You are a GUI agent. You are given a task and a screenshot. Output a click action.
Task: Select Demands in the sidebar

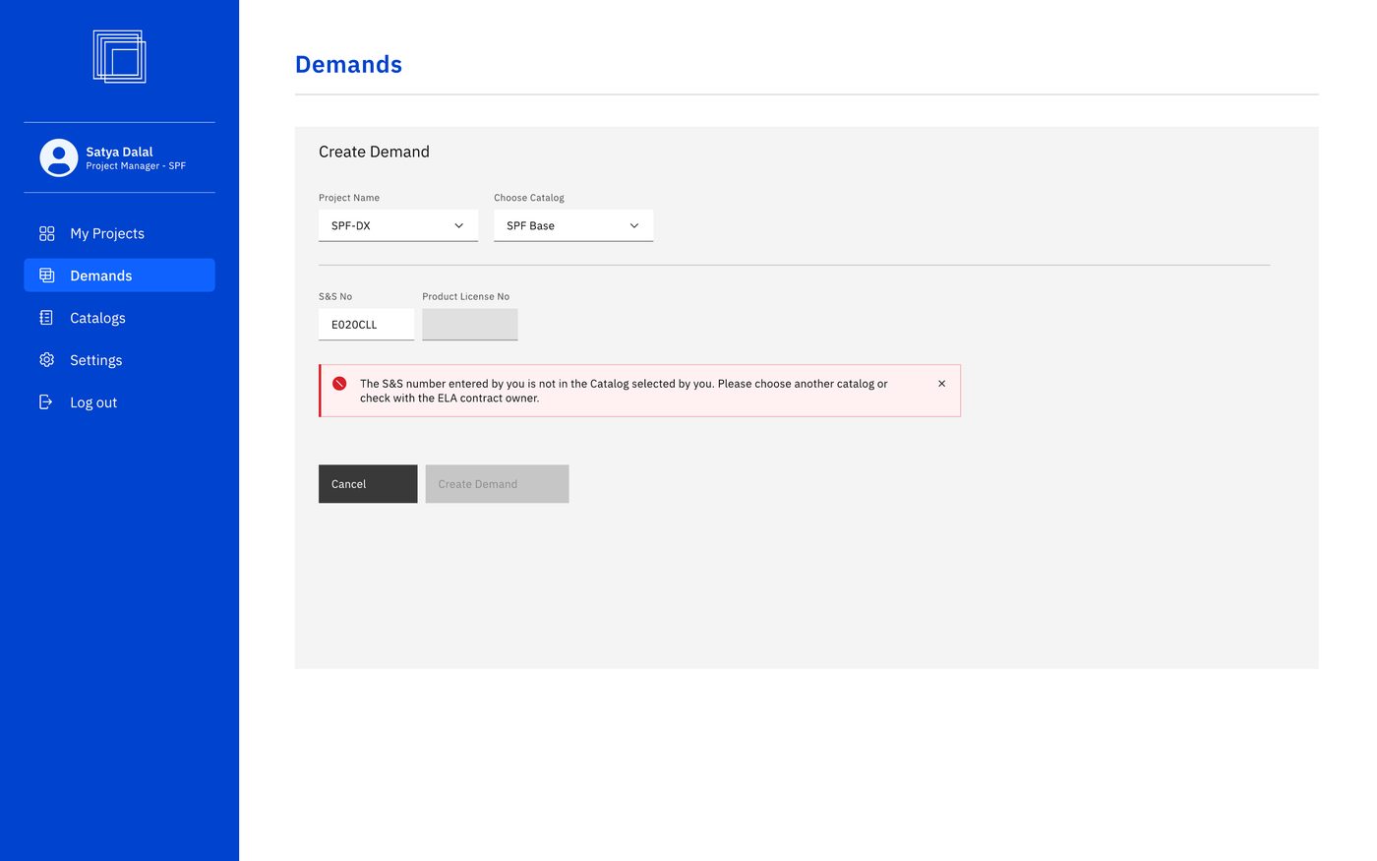point(119,276)
